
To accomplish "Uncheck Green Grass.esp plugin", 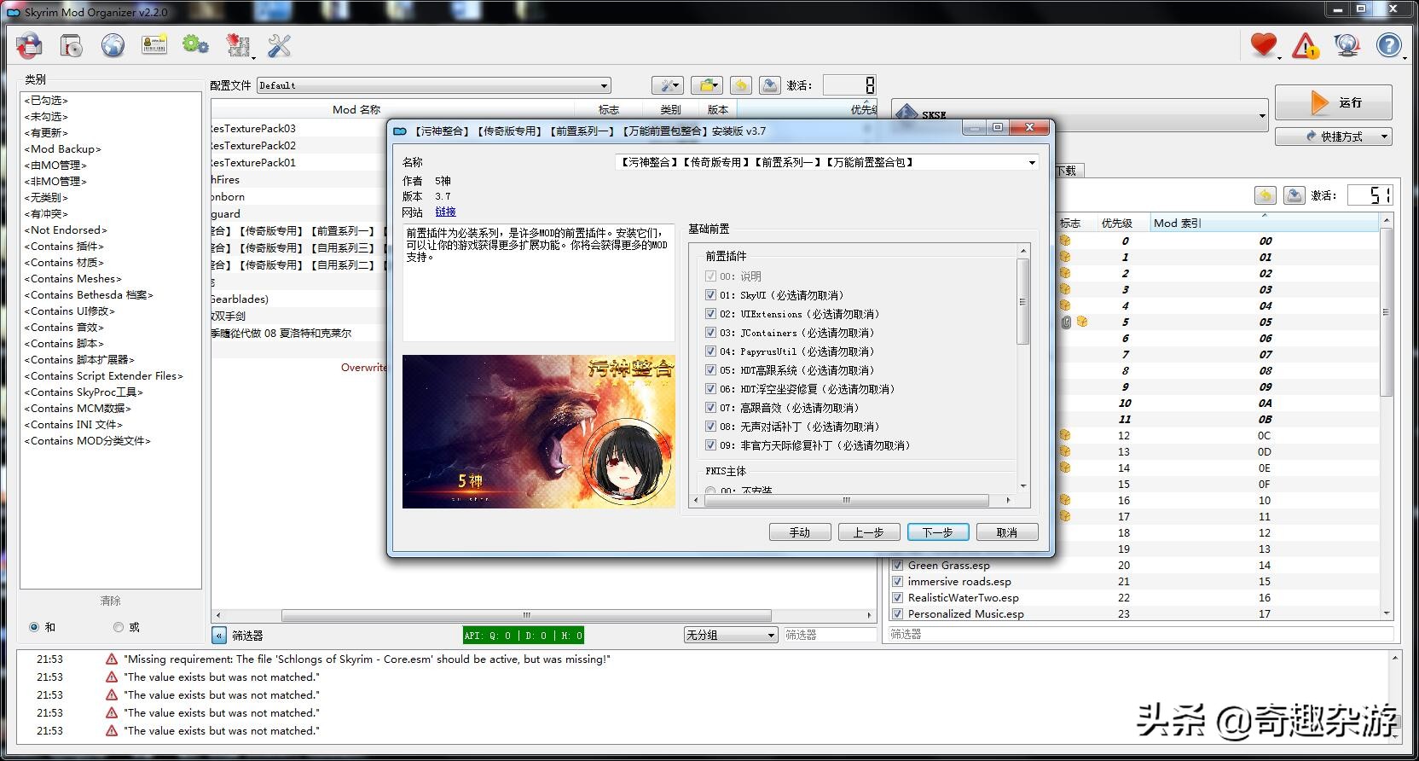I will point(897,565).
